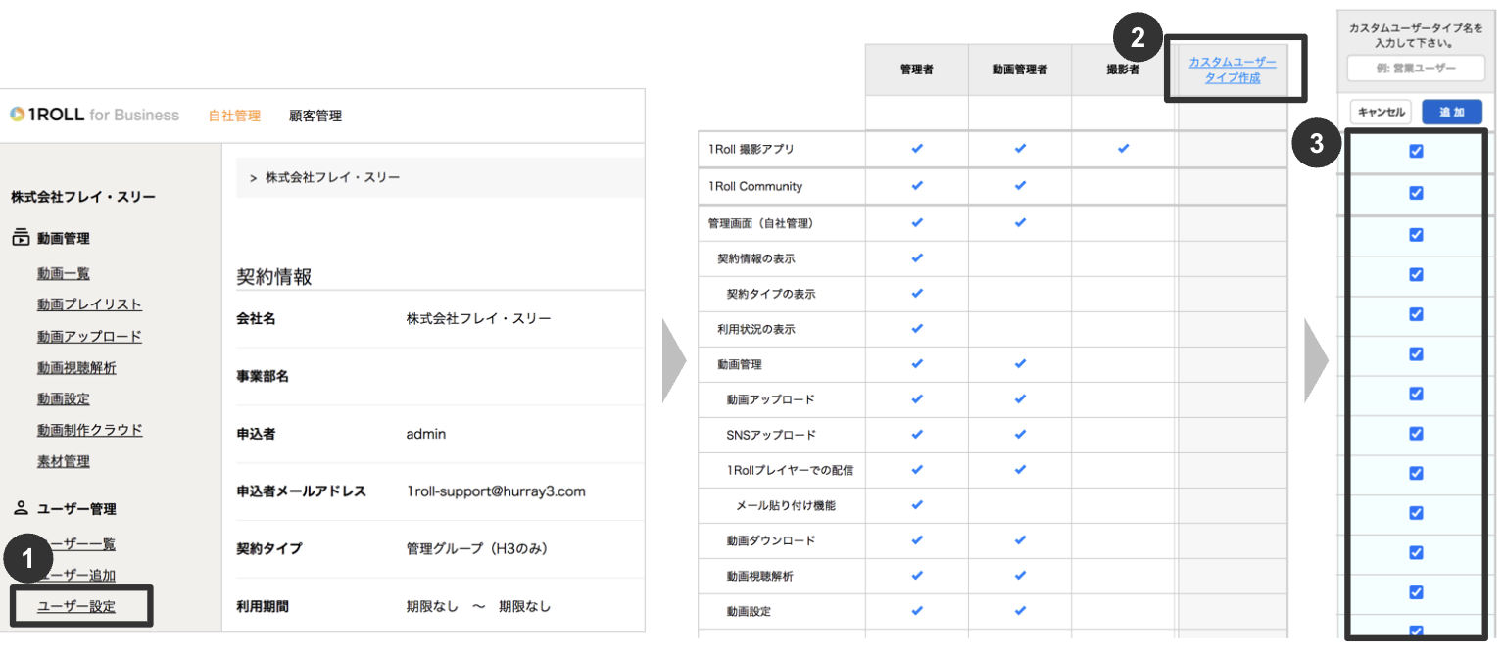Click the custom user type name input field

click(x=1415, y=69)
